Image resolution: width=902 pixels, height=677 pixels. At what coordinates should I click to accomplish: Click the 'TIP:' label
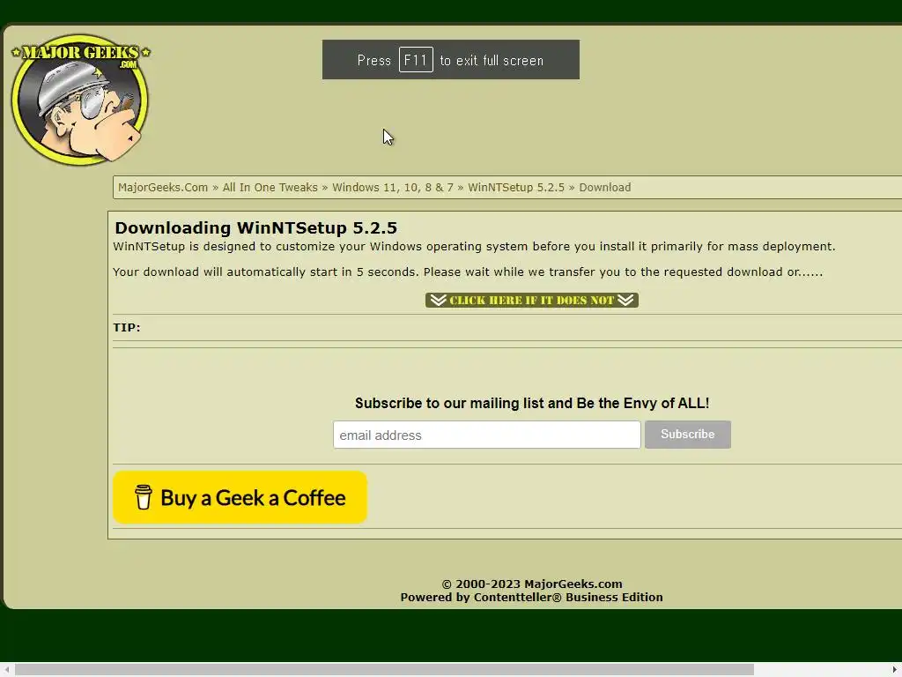pyautogui.click(x=127, y=328)
